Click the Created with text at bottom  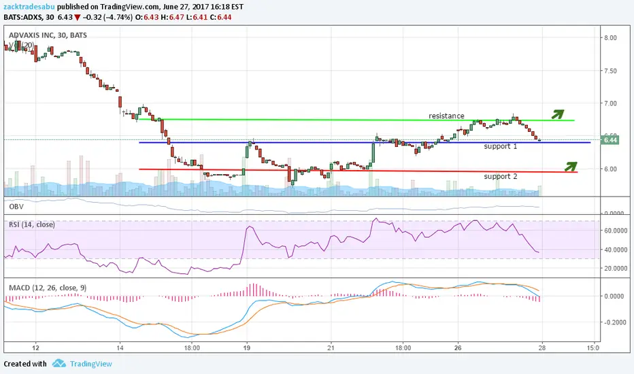click(x=25, y=364)
